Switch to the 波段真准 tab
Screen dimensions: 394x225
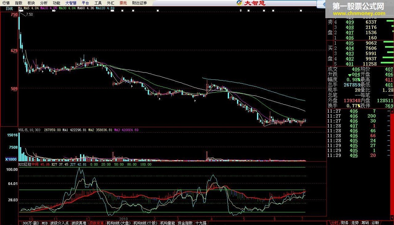click(79, 223)
